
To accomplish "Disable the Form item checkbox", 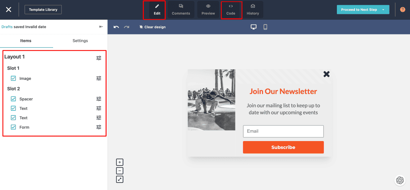I will pos(13,127).
